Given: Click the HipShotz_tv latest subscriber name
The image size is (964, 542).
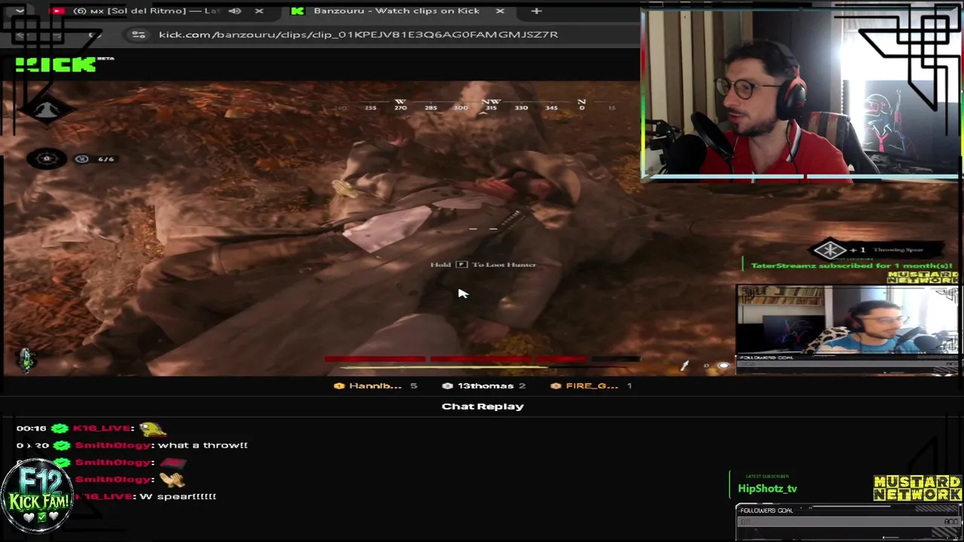Looking at the screenshot, I should click(767, 489).
